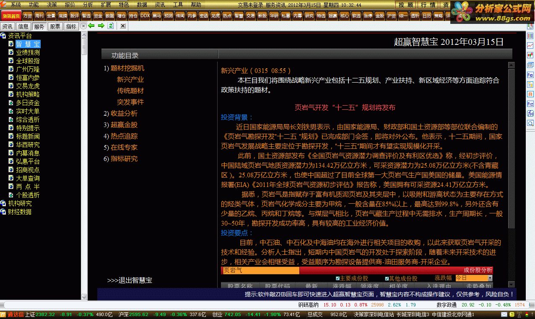The width and height of the screenshot is (535, 319).
Task: Select 大单查询 in left tree
Action: tap(28, 178)
